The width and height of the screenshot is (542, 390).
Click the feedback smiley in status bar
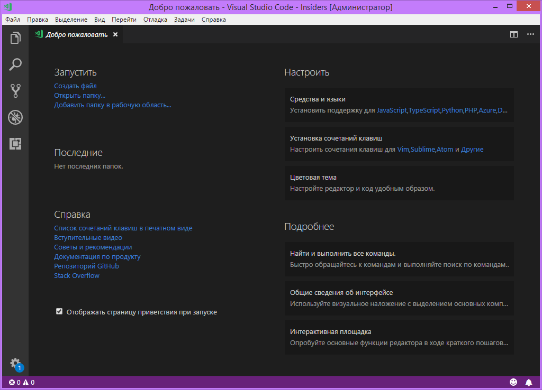tap(513, 382)
